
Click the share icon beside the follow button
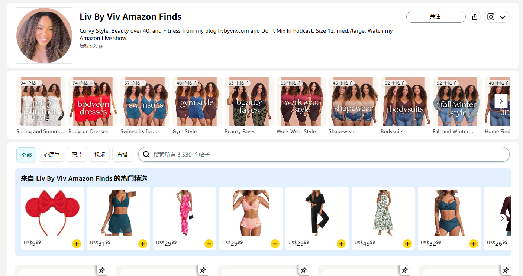pos(475,17)
